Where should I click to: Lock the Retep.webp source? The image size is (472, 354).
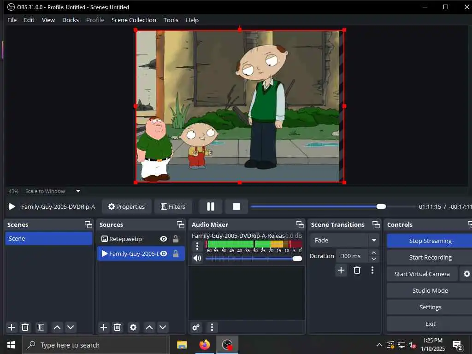click(176, 239)
